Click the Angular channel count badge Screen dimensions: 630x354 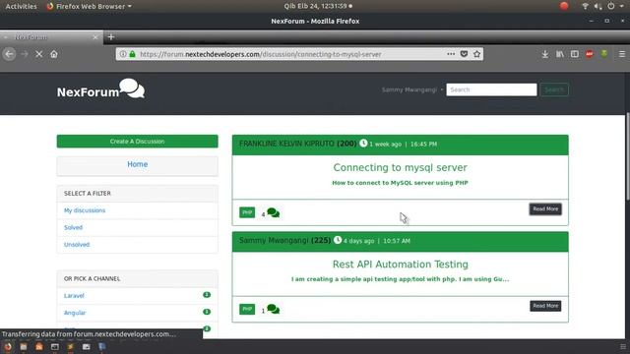tap(207, 312)
